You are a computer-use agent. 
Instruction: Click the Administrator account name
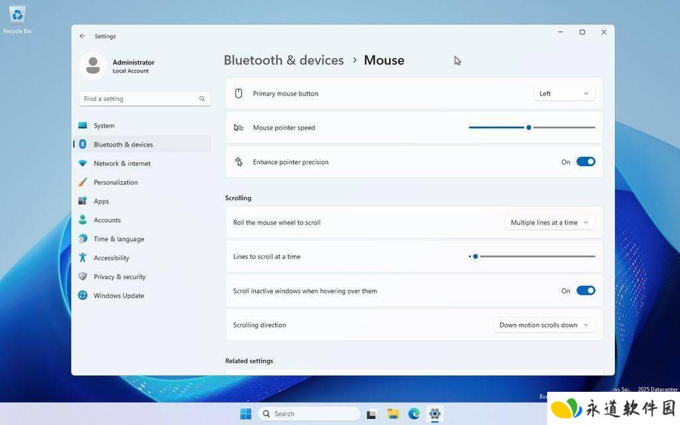[133, 62]
